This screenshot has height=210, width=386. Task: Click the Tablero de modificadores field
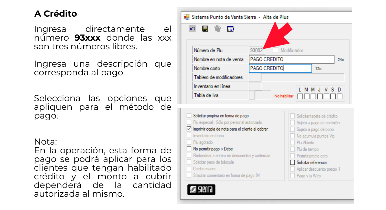255,77
